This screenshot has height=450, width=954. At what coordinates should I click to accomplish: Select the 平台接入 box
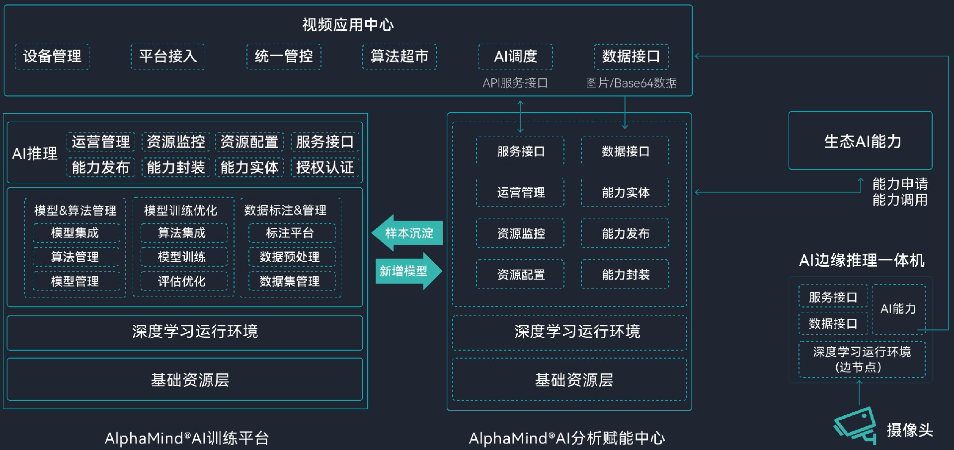pyautogui.click(x=168, y=57)
